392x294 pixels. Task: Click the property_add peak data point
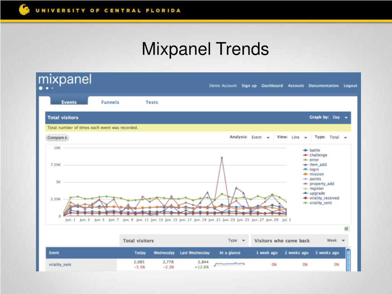(222, 158)
